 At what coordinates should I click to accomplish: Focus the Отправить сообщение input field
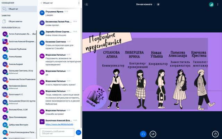(x=57, y=132)
